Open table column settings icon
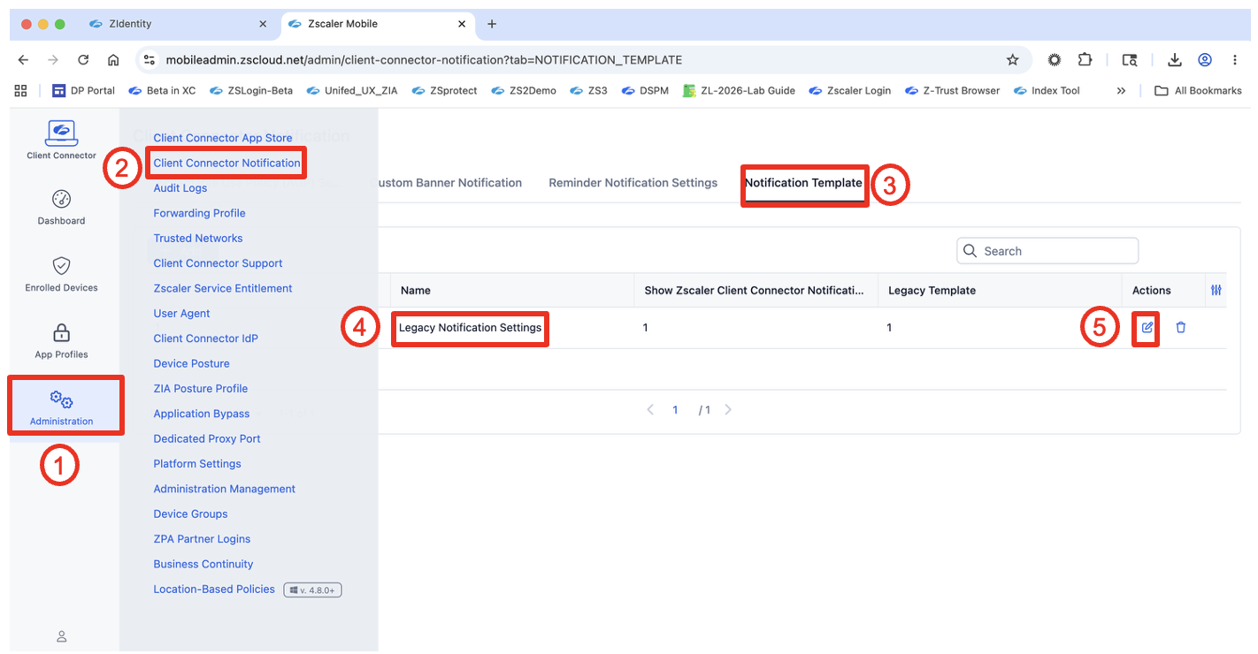Screen dimensions: 1258x654 tap(1216, 290)
